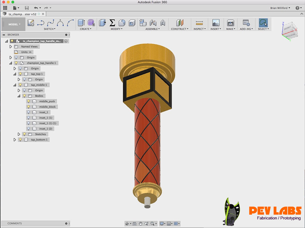Select the Press Pull modify tool
The width and height of the screenshot is (305, 228).
click(102, 23)
